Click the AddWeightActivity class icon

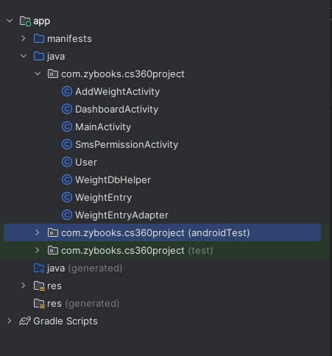tap(67, 91)
